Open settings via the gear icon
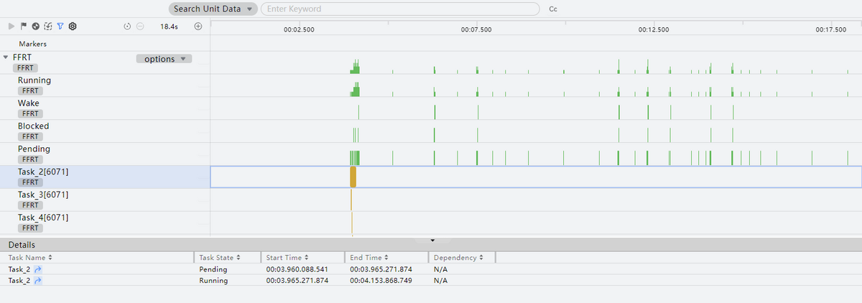This screenshot has height=303, width=862. coord(73,26)
